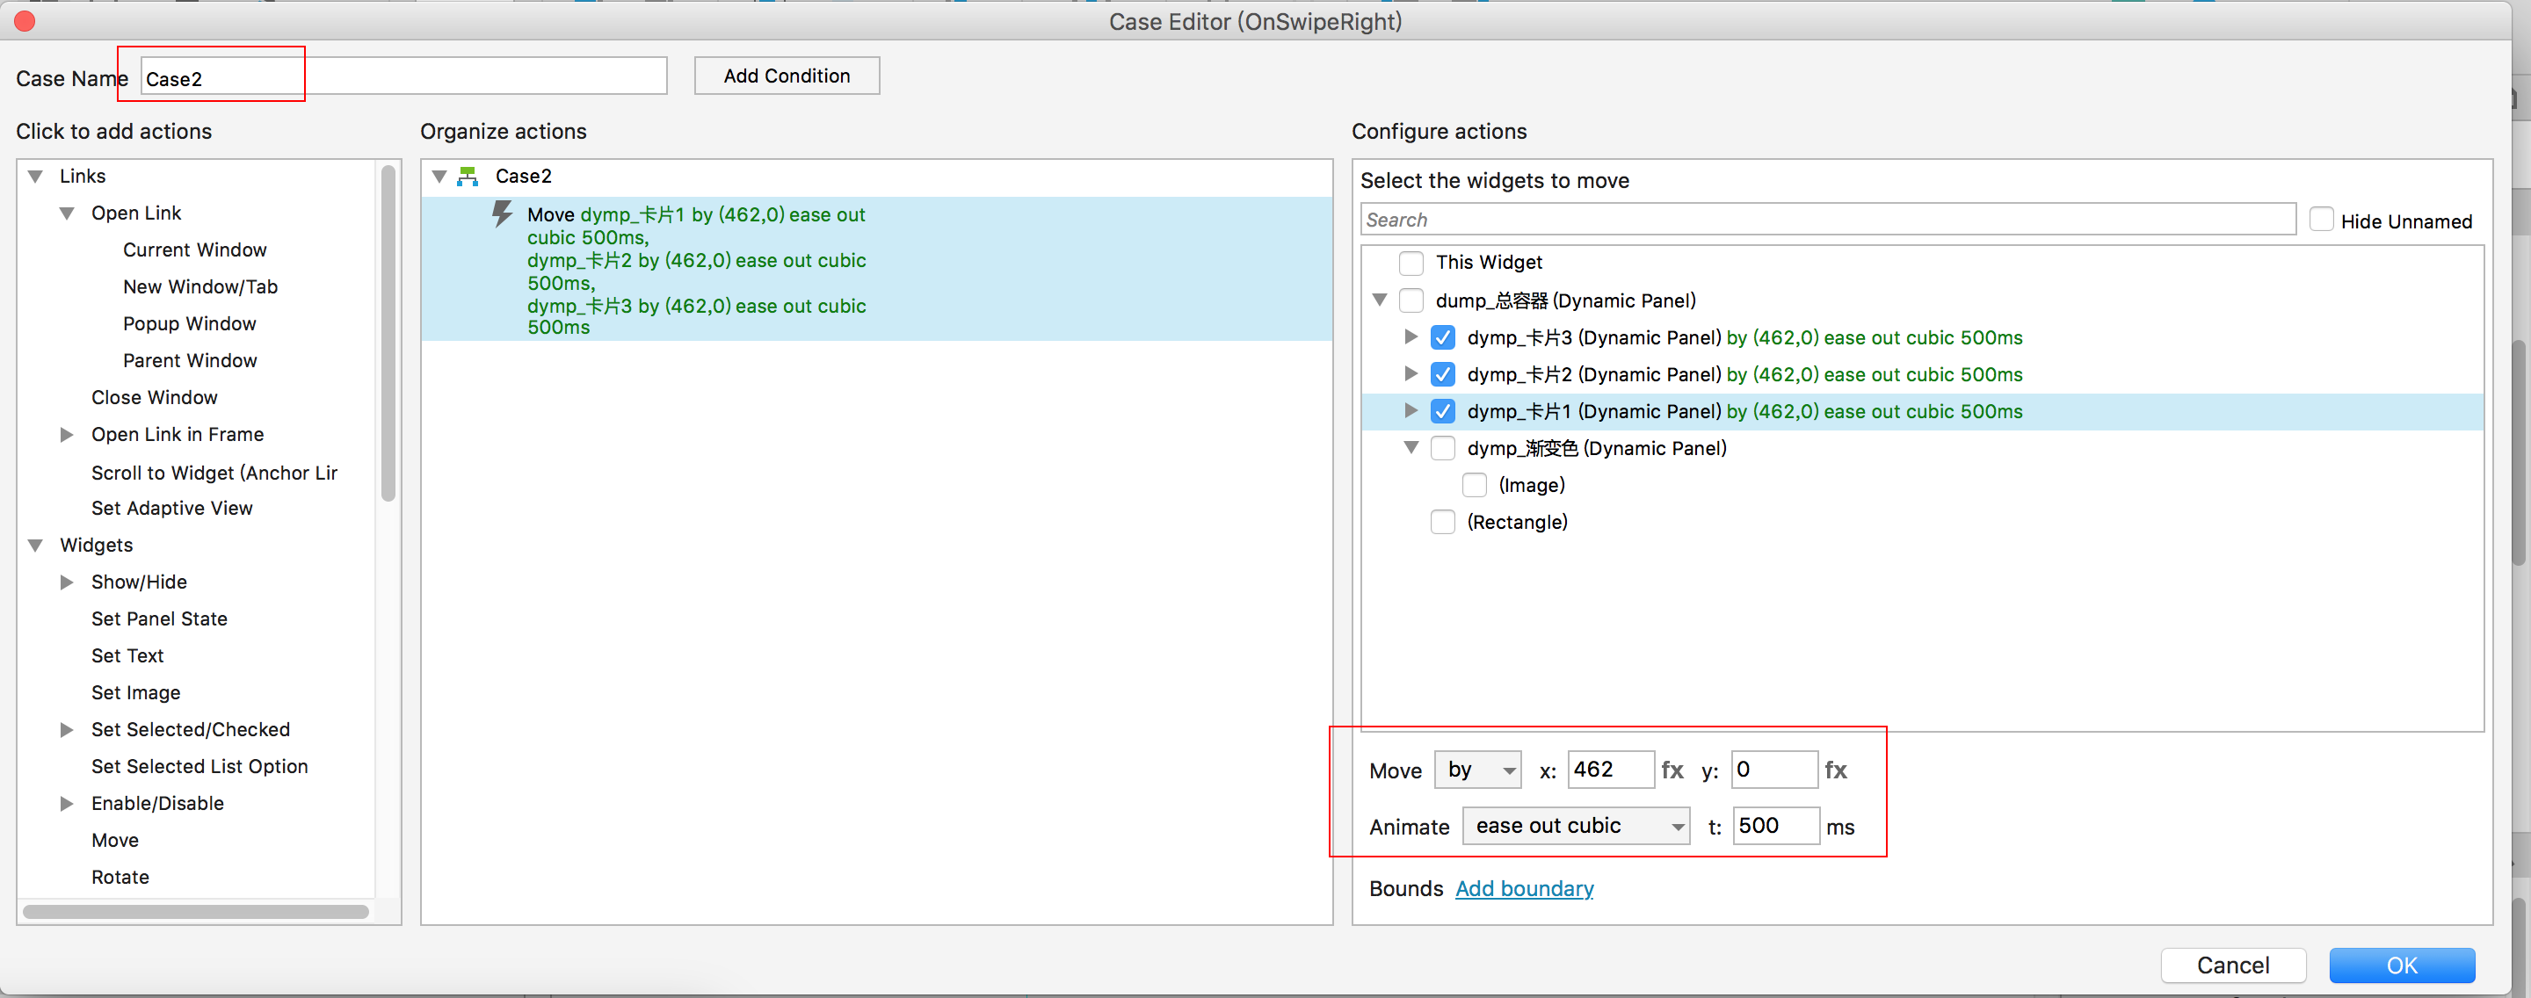Expand the dymp_卡片3 panel tree arrow
The image size is (2531, 998).
[1410, 337]
